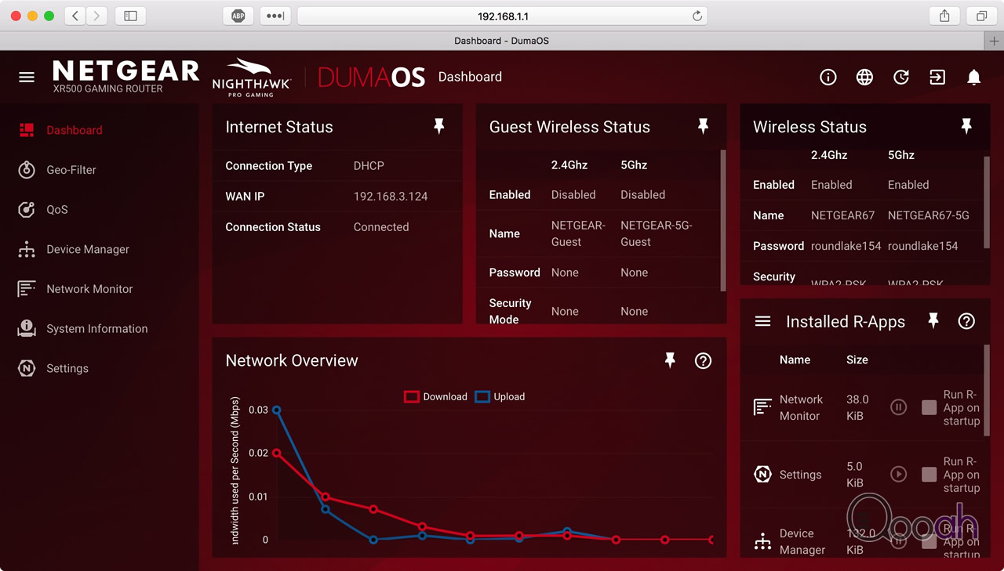Click the Network Monitor app icon in R-Apps list
Viewport: 1004px width, 571px height.
click(762, 407)
